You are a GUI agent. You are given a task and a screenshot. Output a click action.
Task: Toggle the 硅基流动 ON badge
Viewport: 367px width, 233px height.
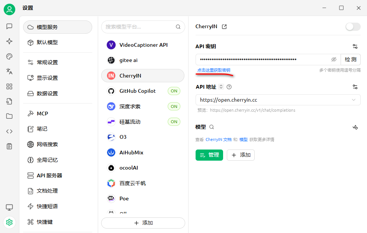click(174, 122)
